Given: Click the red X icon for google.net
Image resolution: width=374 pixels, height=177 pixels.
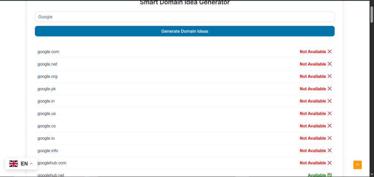Looking at the screenshot, I should (x=330, y=64).
